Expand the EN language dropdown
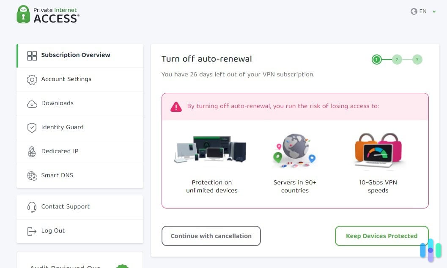This screenshot has height=268, width=447. [x=423, y=11]
